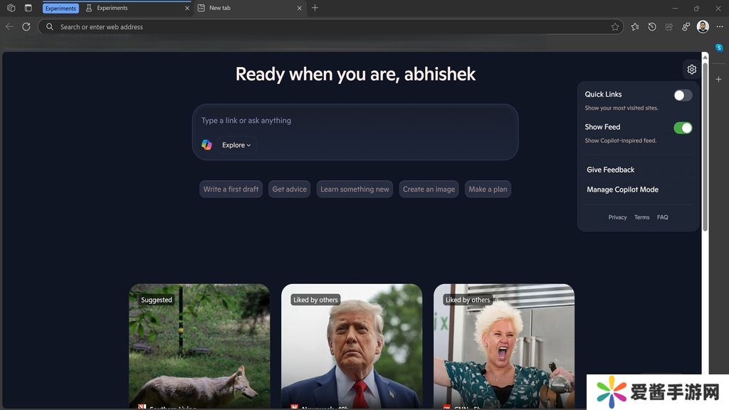Add the page to favorites in address bar
The width and height of the screenshot is (729, 410).
tap(615, 27)
